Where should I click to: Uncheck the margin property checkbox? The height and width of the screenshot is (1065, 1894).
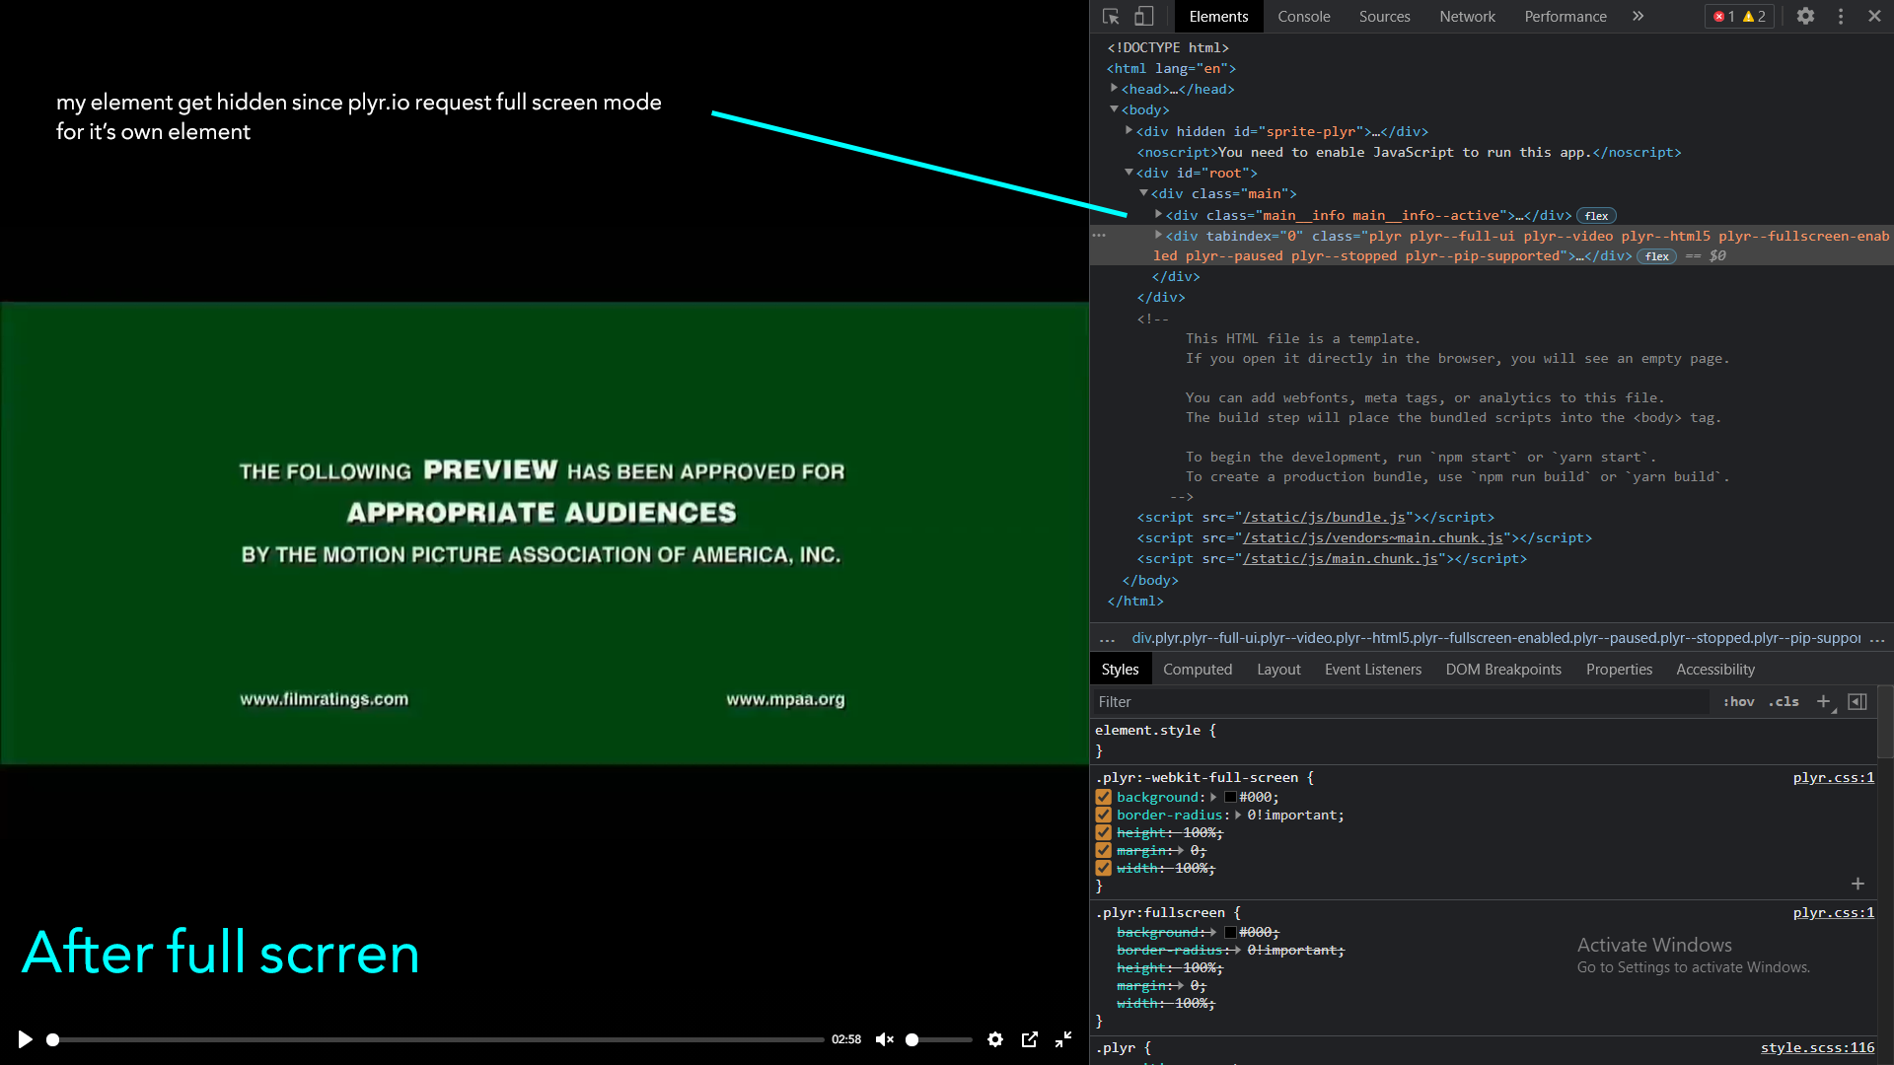coord(1103,850)
